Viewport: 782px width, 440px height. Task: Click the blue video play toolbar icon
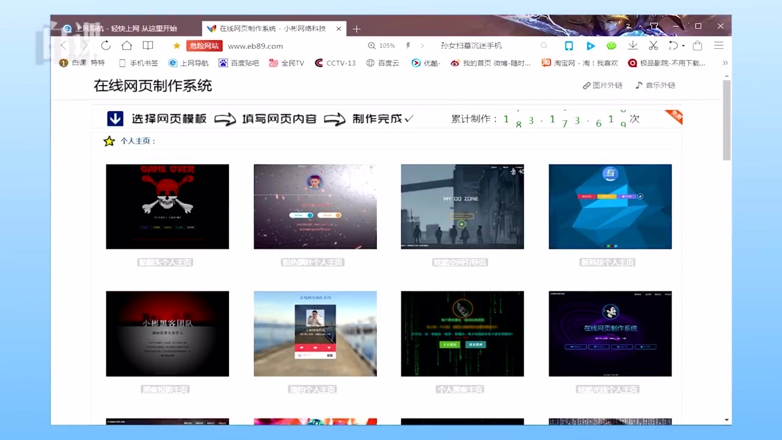pos(590,46)
